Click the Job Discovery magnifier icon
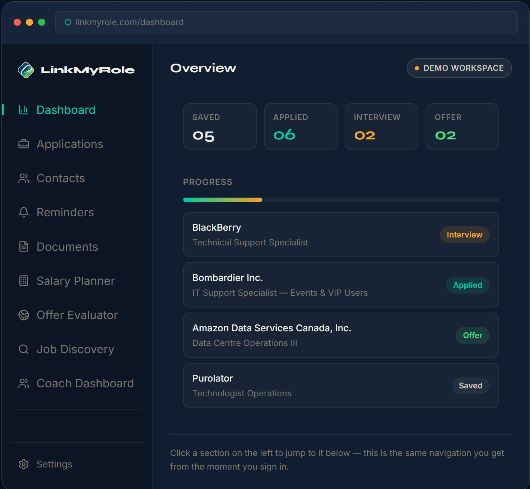This screenshot has width=530, height=489. (x=24, y=349)
